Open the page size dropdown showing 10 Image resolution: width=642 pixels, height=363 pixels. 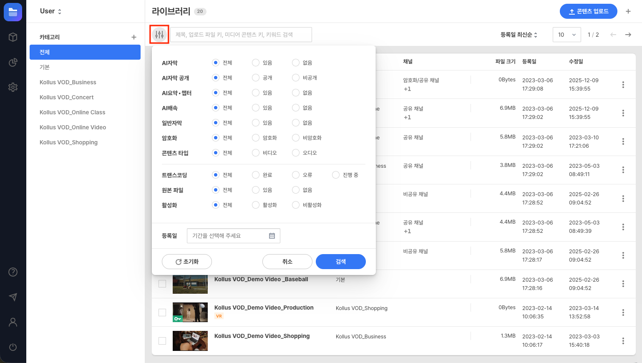coord(566,35)
